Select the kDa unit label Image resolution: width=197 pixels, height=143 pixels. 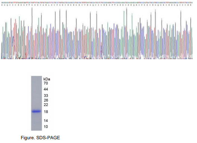click(47, 79)
